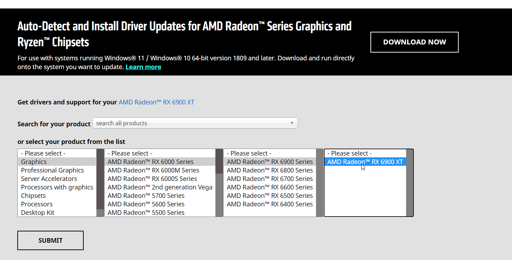This screenshot has width=512, height=260.
Task: Select Professional Graphics in the first list
Action: point(52,170)
